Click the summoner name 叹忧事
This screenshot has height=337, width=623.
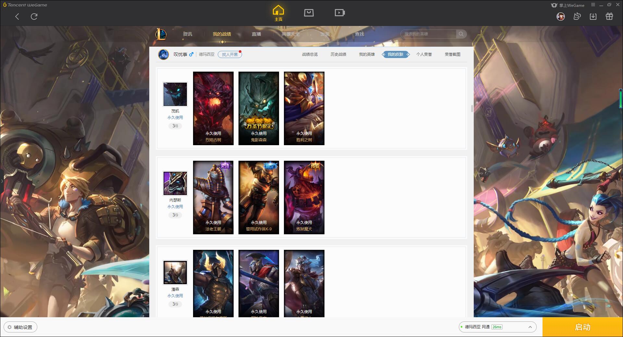click(x=180, y=54)
